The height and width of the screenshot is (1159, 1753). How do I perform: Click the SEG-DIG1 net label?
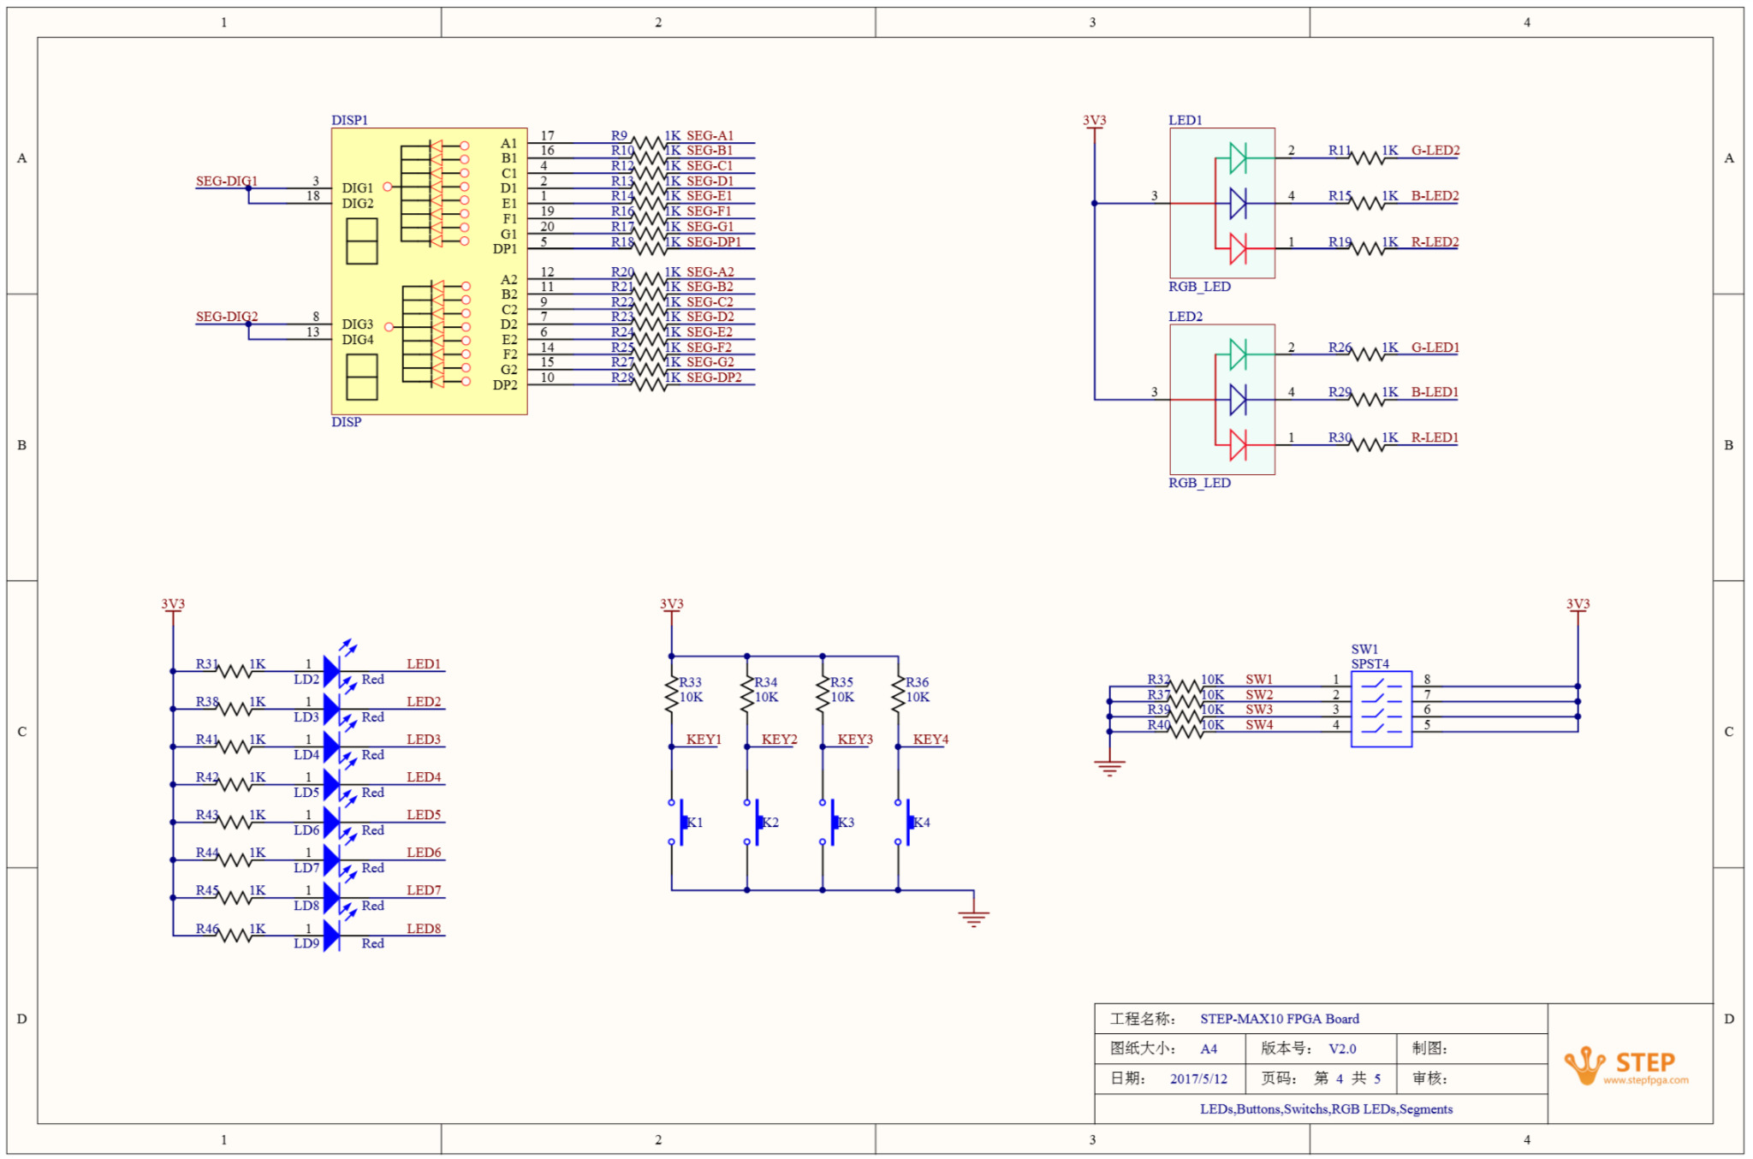coord(226,181)
